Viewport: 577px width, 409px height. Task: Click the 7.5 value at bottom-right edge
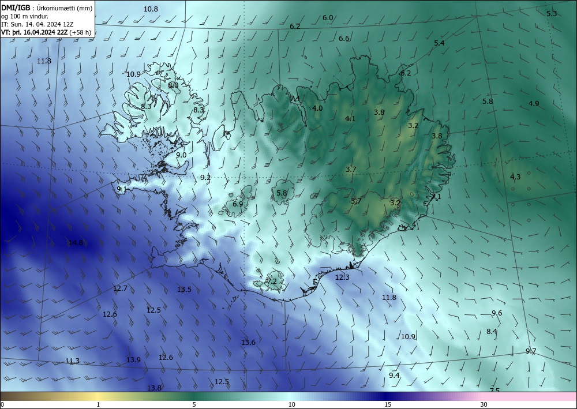[494, 390]
